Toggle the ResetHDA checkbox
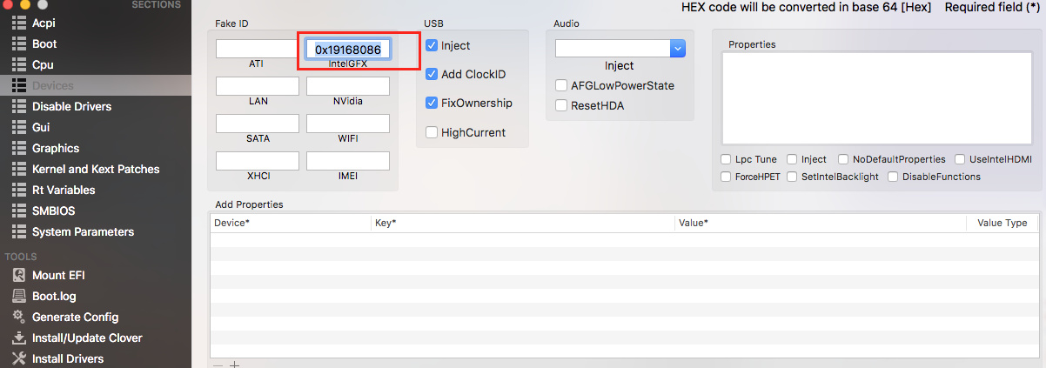 click(x=561, y=105)
